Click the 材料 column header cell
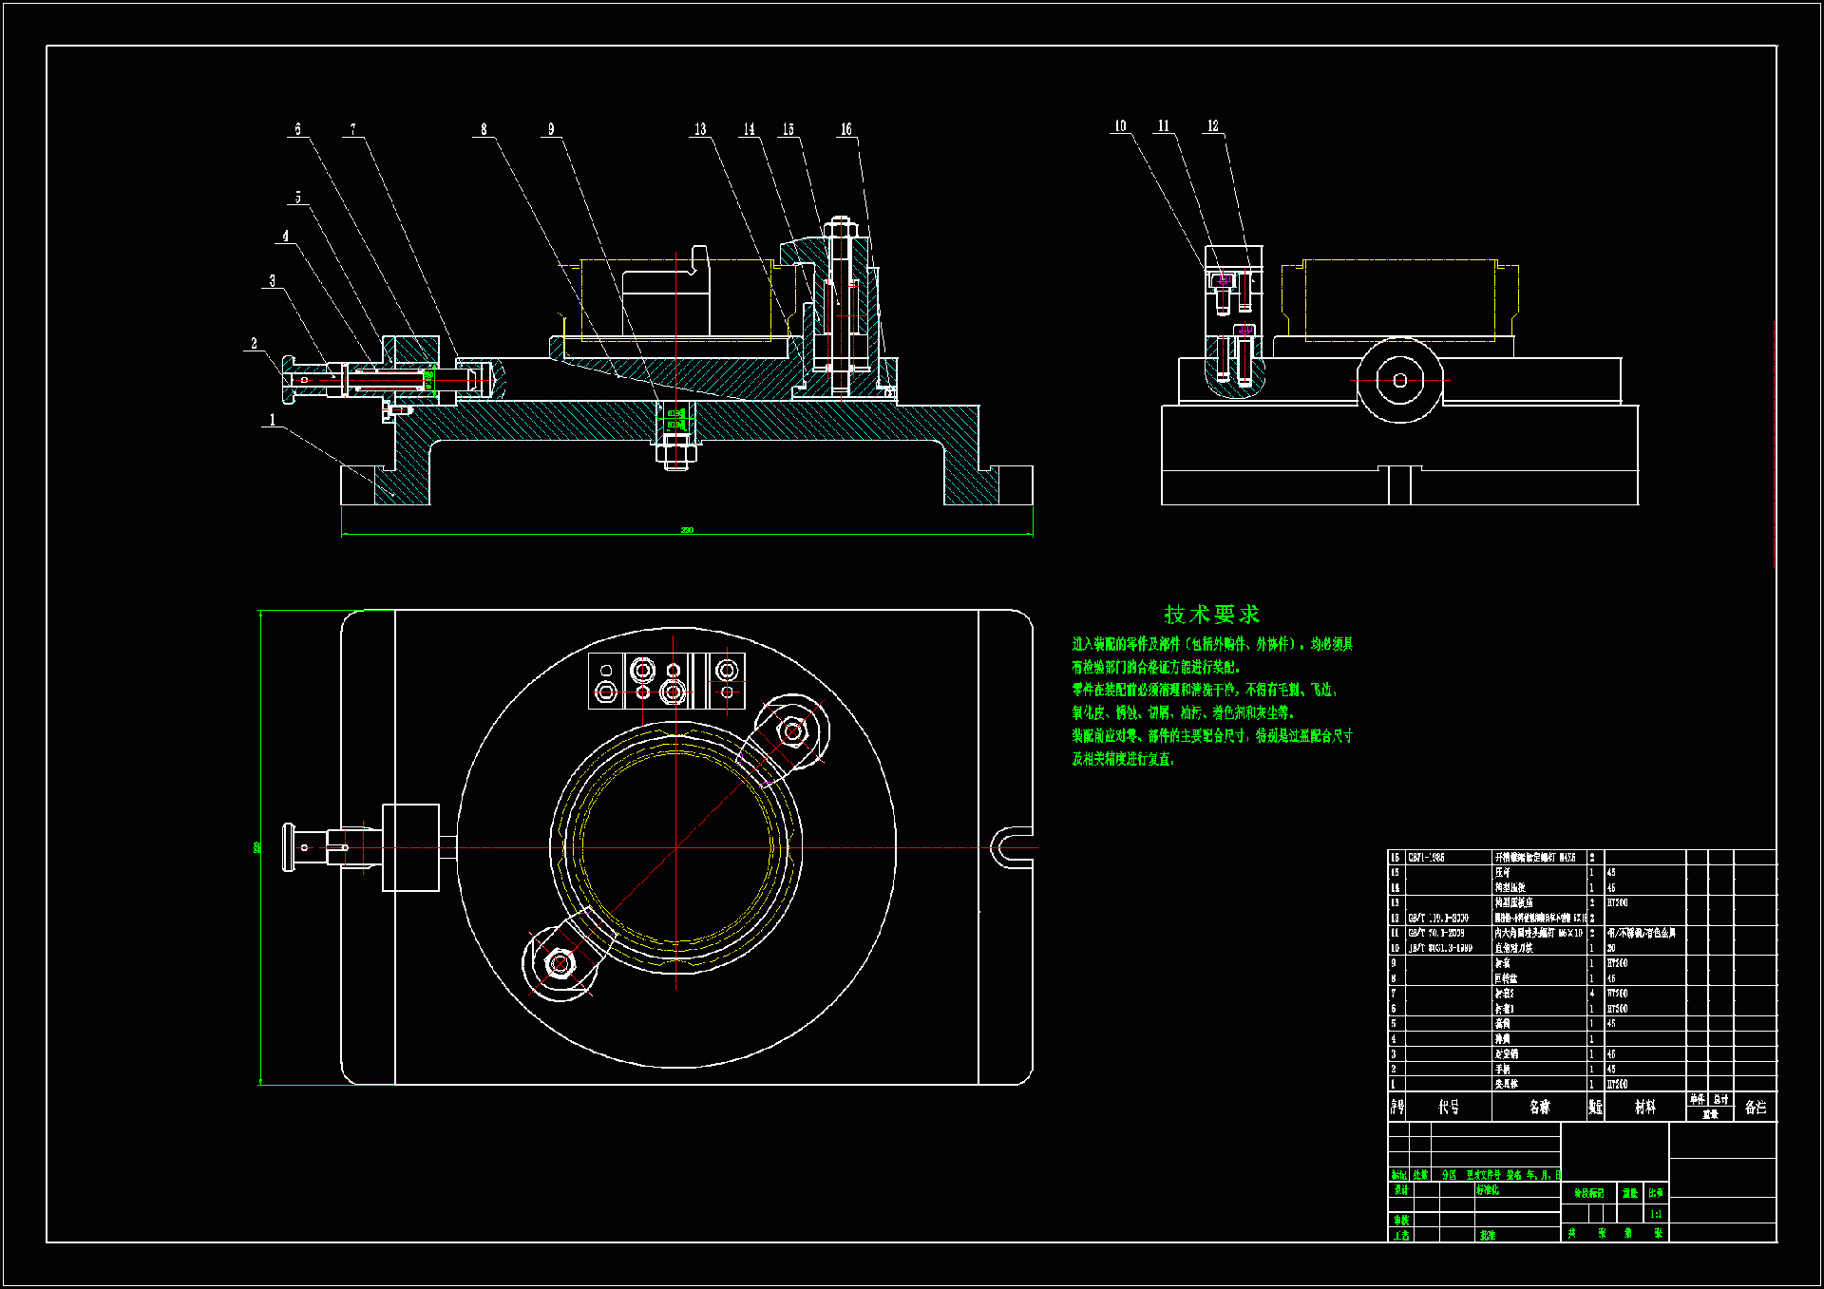This screenshot has height=1289, width=1824. [1644, 1107]
